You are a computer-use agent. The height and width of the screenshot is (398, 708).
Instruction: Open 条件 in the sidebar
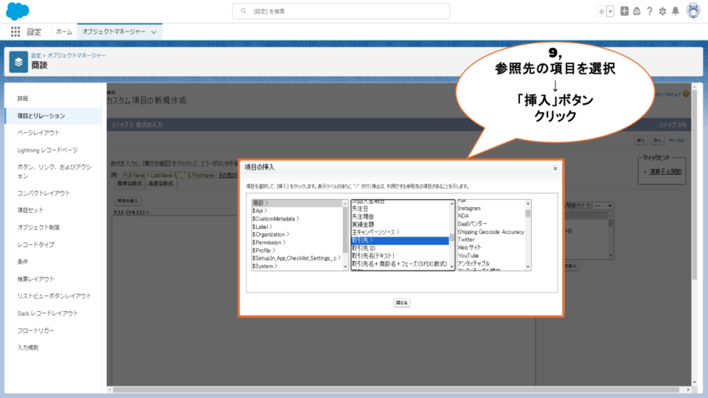[x=23, y=262]
